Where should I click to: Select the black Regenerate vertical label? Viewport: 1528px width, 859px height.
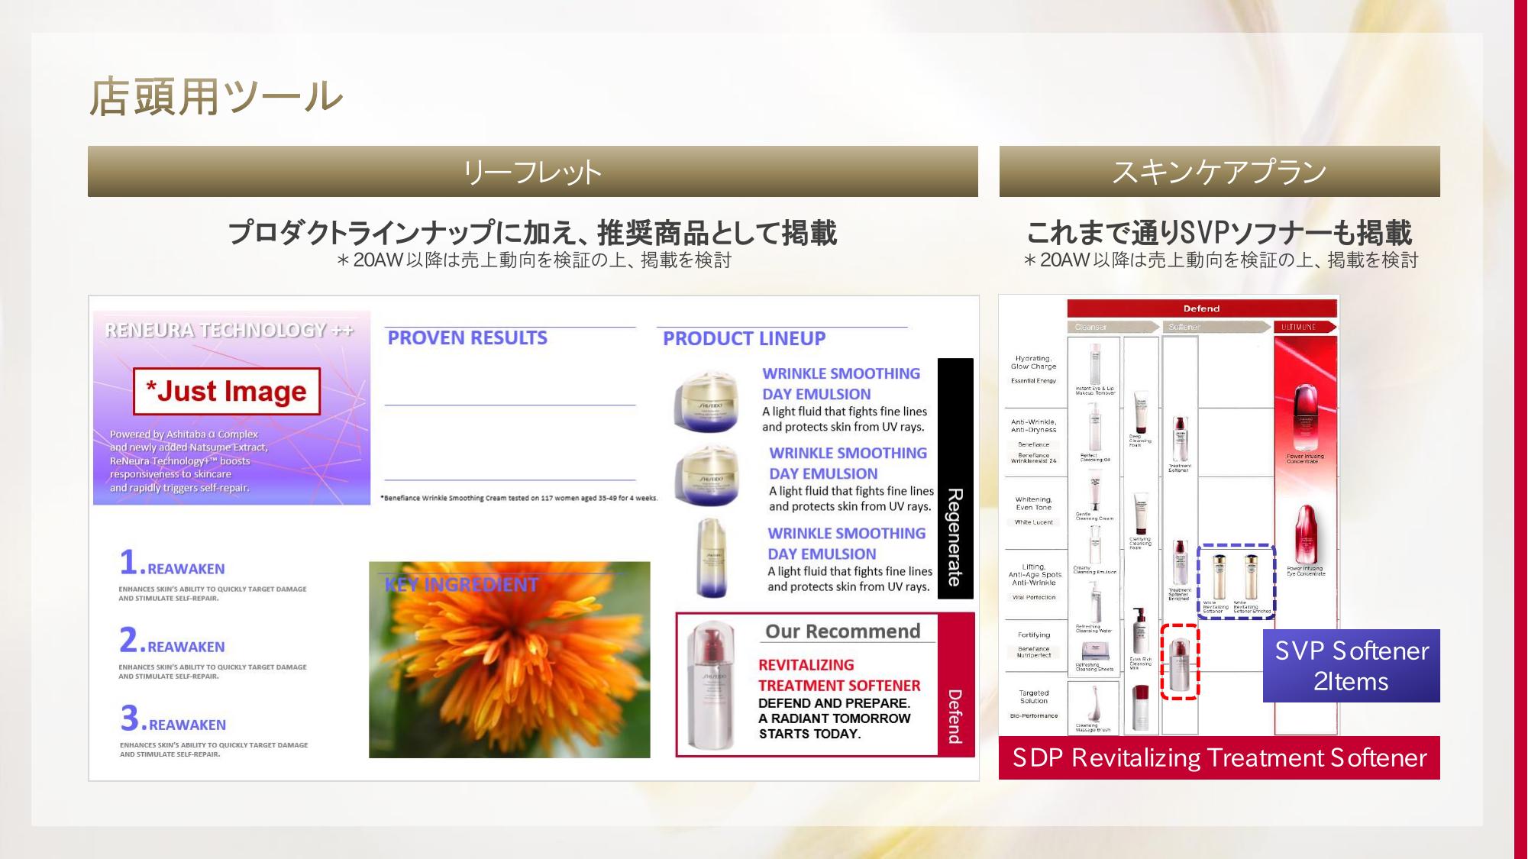point(955,479)
